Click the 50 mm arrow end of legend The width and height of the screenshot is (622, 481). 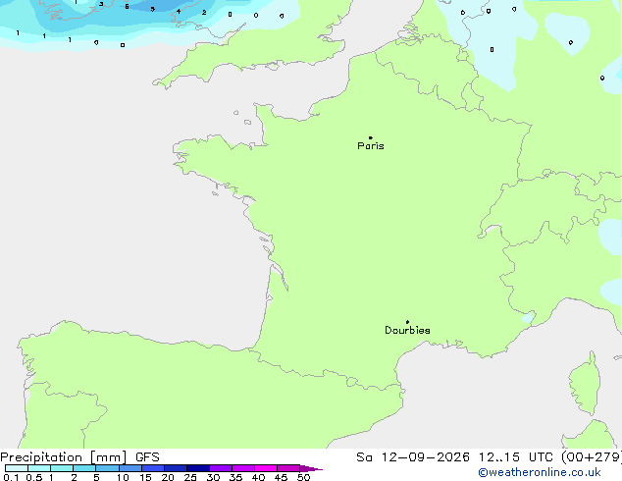coord(311,468)
